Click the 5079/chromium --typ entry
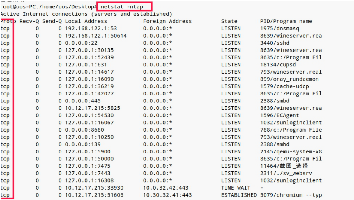This screenshot has height=200, width=354. tap(291, 195)
